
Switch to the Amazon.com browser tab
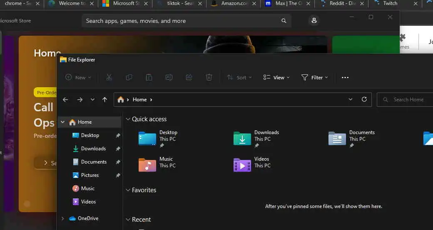pos(233,4)
